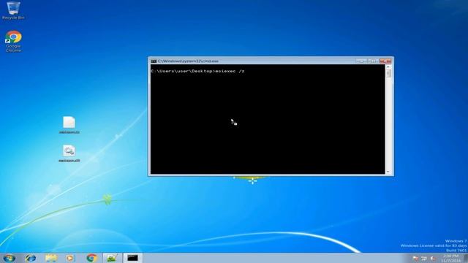Click the Show desktop strip at taskbar end
Viewport: 468px width, 263px height.
tap(465, 258)
